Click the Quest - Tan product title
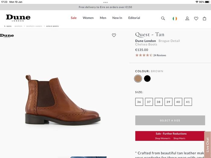The image size is (211, 158). point(150,35)
